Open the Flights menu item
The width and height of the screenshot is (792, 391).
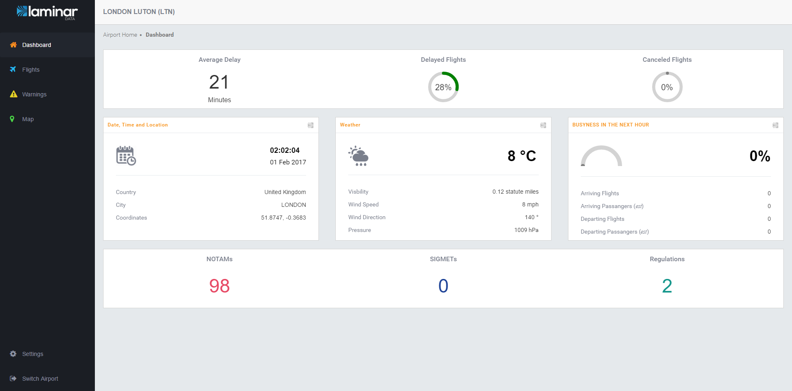tap(31, 70)
